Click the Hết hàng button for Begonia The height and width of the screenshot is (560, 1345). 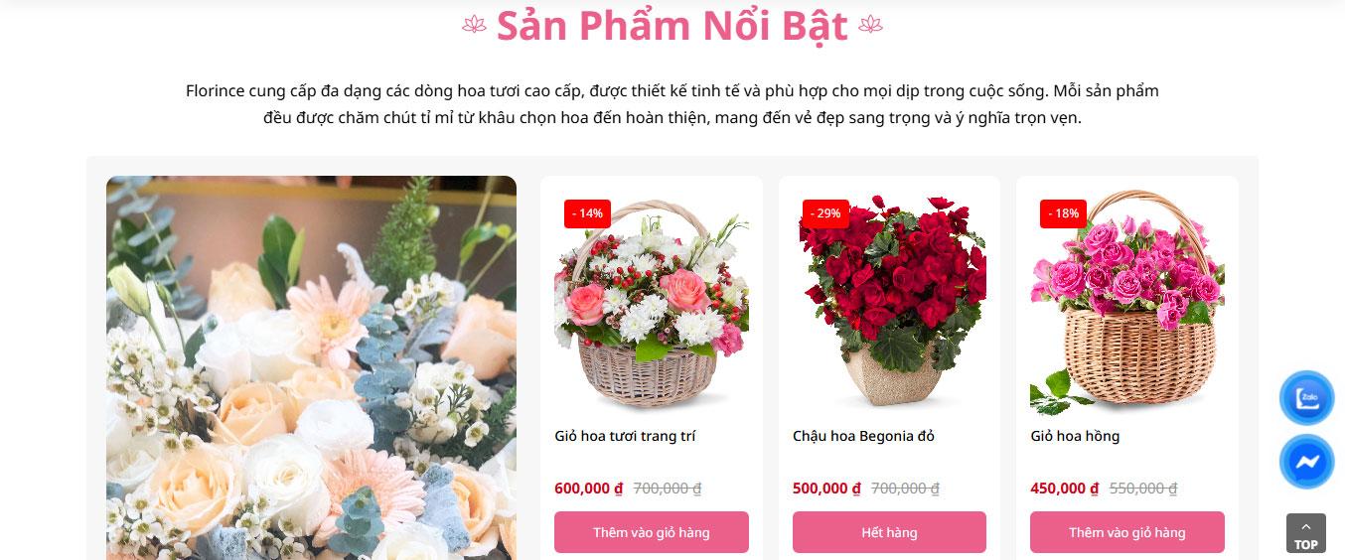pyautogui.click(x=889, y=532)
